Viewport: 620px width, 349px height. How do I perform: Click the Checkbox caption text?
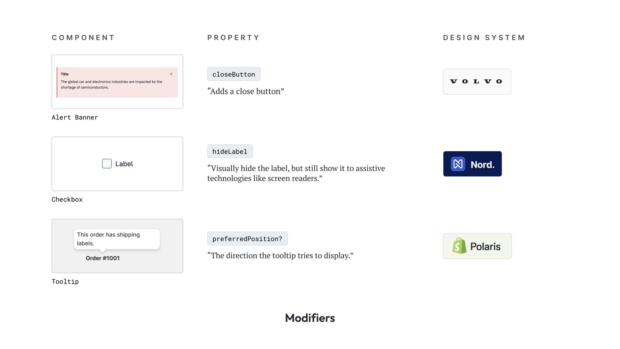click(67, 200)
